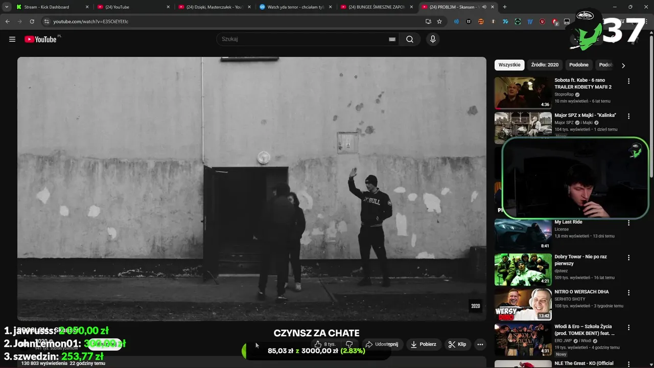The width and height of the screenshot is (654, 368).
Task: Close the Watch yda terror tab
Action: [x=331, y=7]
